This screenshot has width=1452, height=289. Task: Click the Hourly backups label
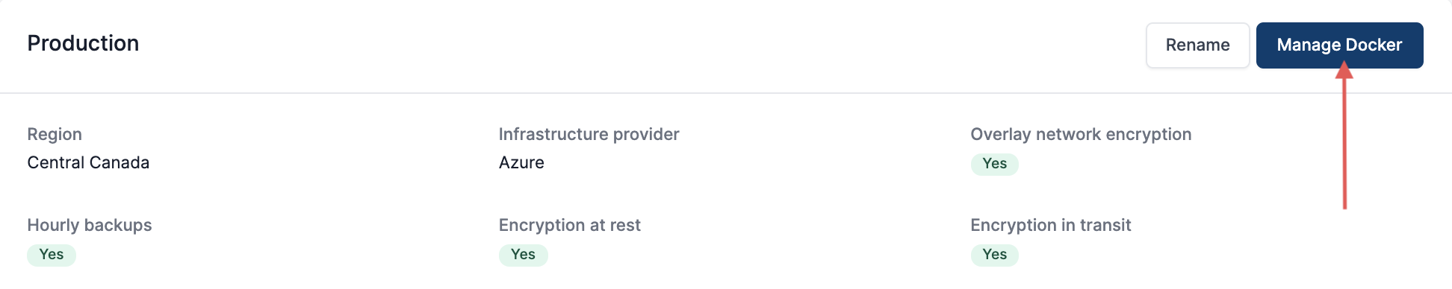[x=90, y=225]
